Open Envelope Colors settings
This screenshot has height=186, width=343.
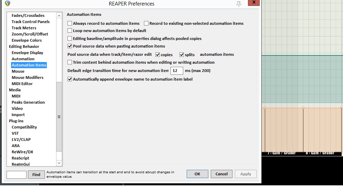[27, 40]
